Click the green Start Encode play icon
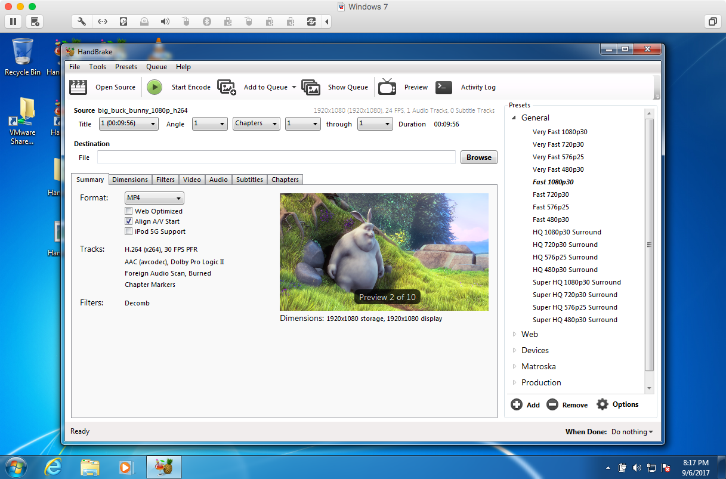726x479 pixels. [155, 87]
